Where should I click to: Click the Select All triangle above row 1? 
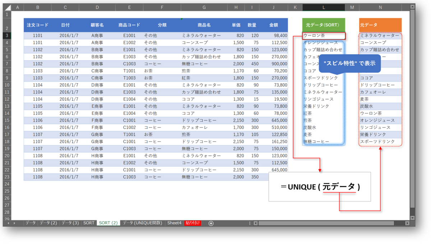pos(9,7)
